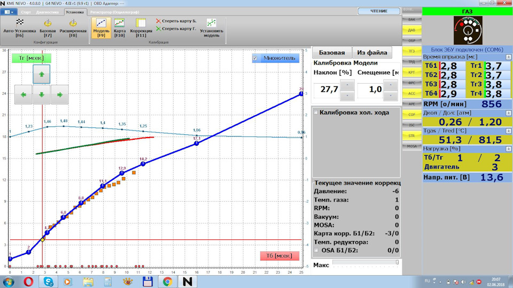The image size is (513, 288).
Task: Click STR status indicator
Action: click(411, 135)
